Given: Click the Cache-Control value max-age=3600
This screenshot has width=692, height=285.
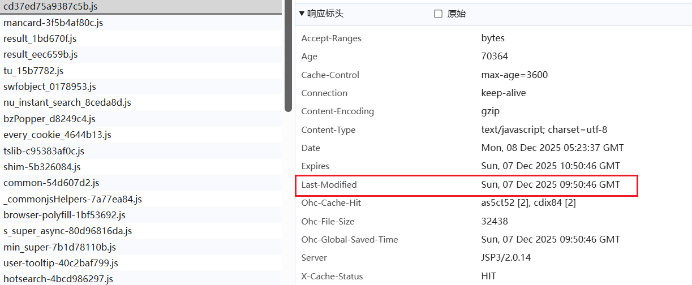Looking at the screenshot, I should pos(514,75).
